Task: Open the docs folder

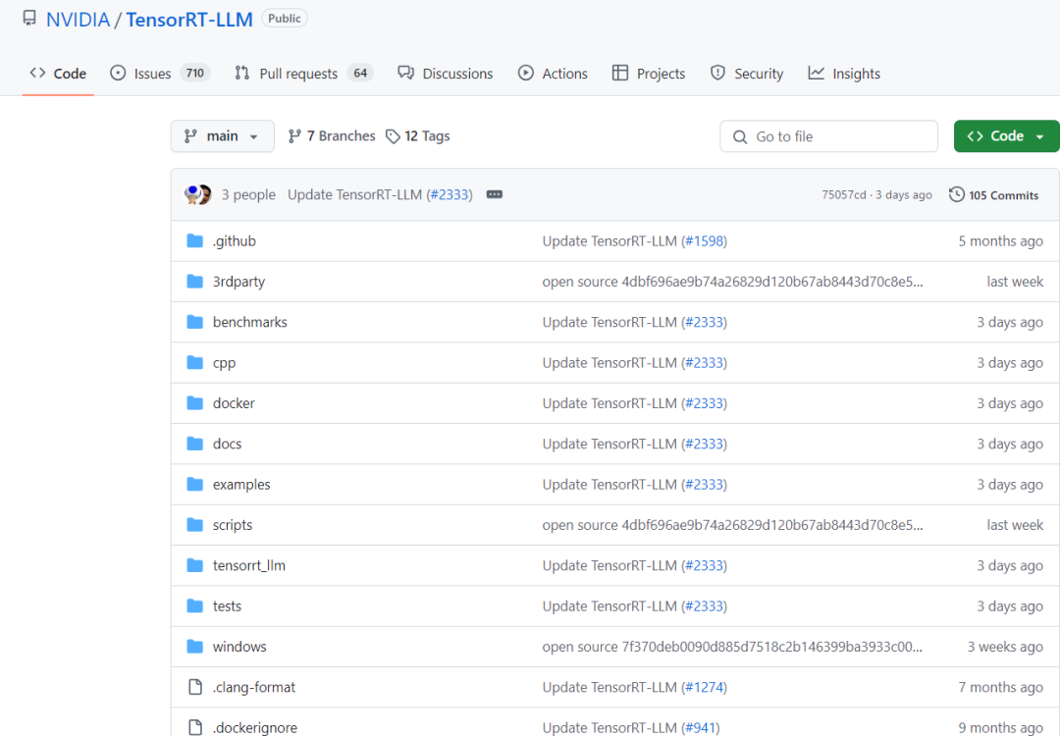Action: point(227,444)
